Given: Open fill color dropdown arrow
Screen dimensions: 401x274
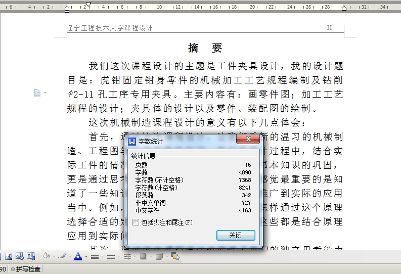Looking at the screenshot, I should [x=54, y=256].
